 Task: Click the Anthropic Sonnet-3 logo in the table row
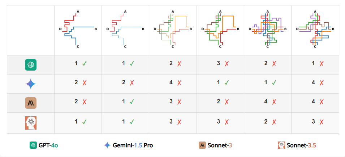(x=31, y=103)
